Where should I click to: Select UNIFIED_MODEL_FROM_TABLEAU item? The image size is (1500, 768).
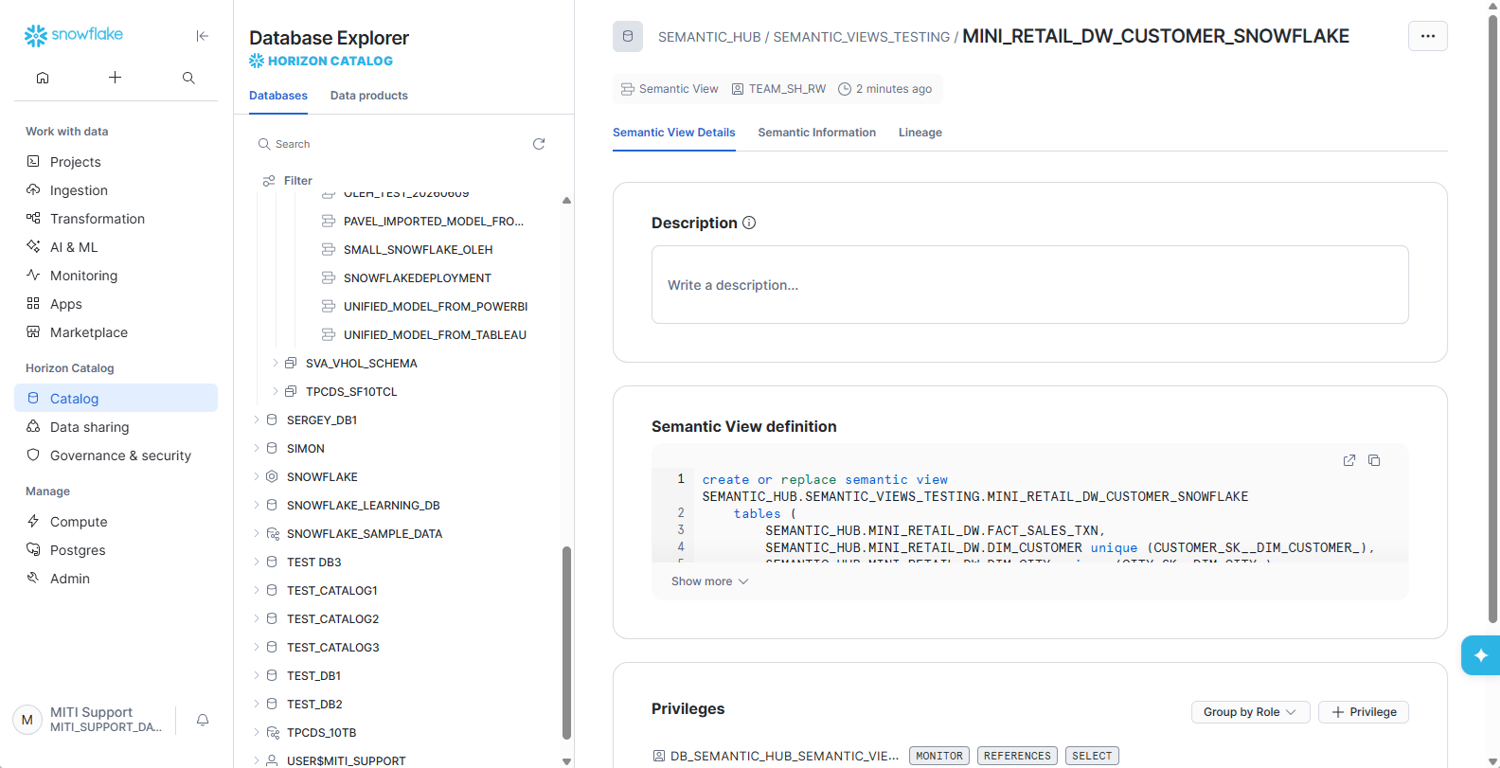pyautogui.click(x=425, y=335)
